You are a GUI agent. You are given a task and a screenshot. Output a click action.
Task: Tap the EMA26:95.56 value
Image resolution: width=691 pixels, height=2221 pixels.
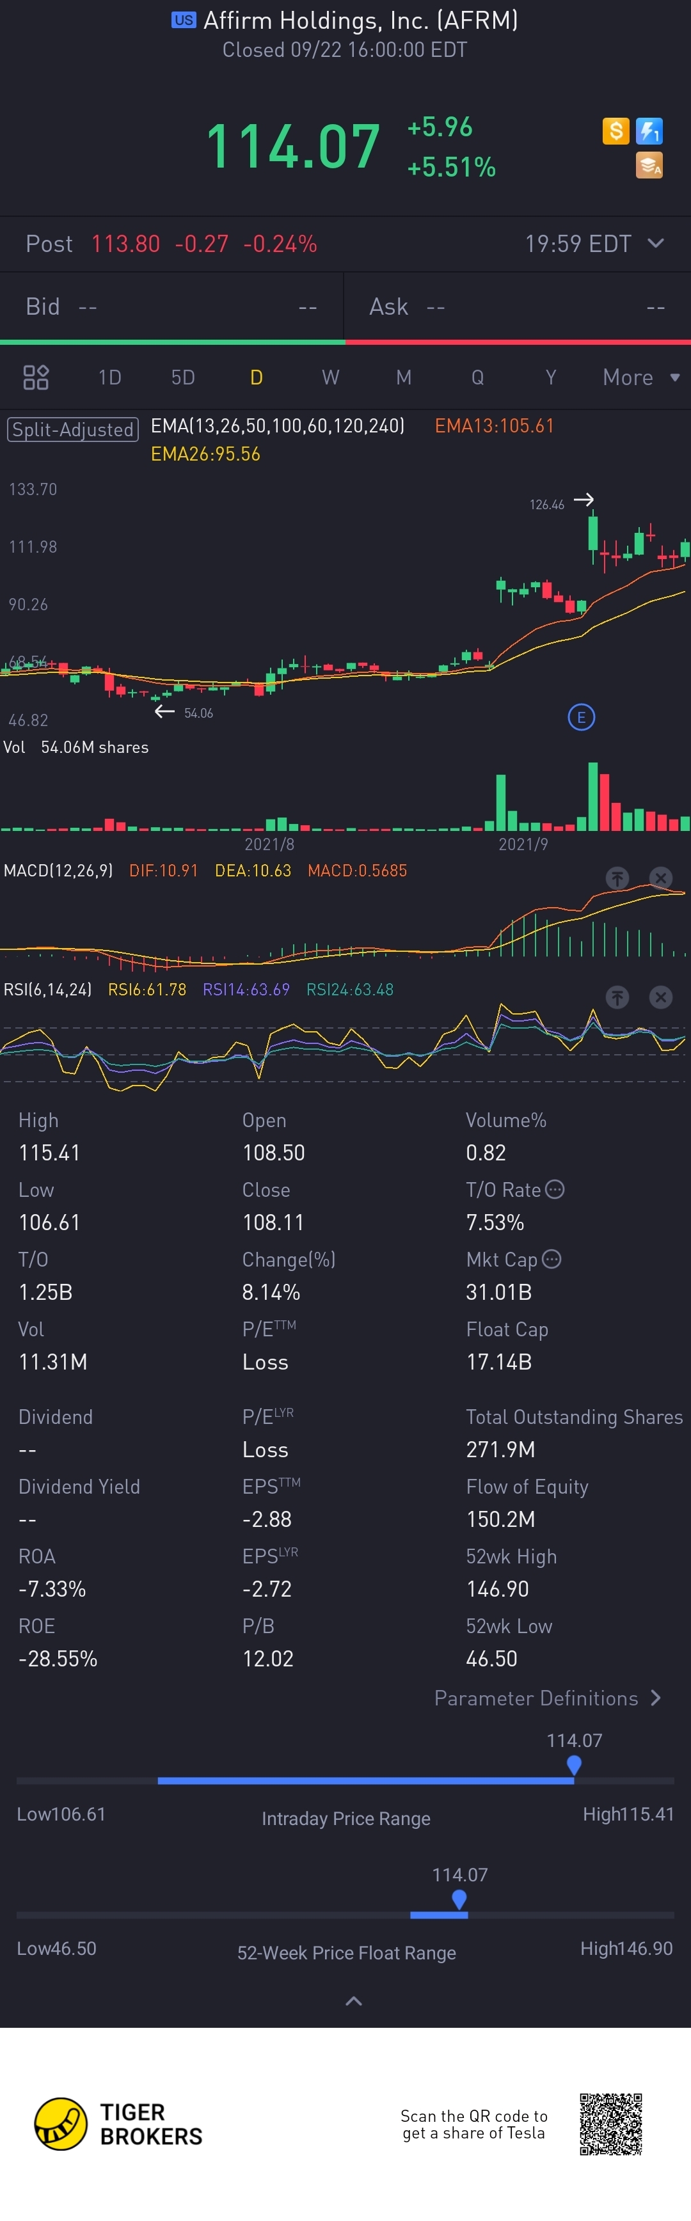(x=205, y=454)
